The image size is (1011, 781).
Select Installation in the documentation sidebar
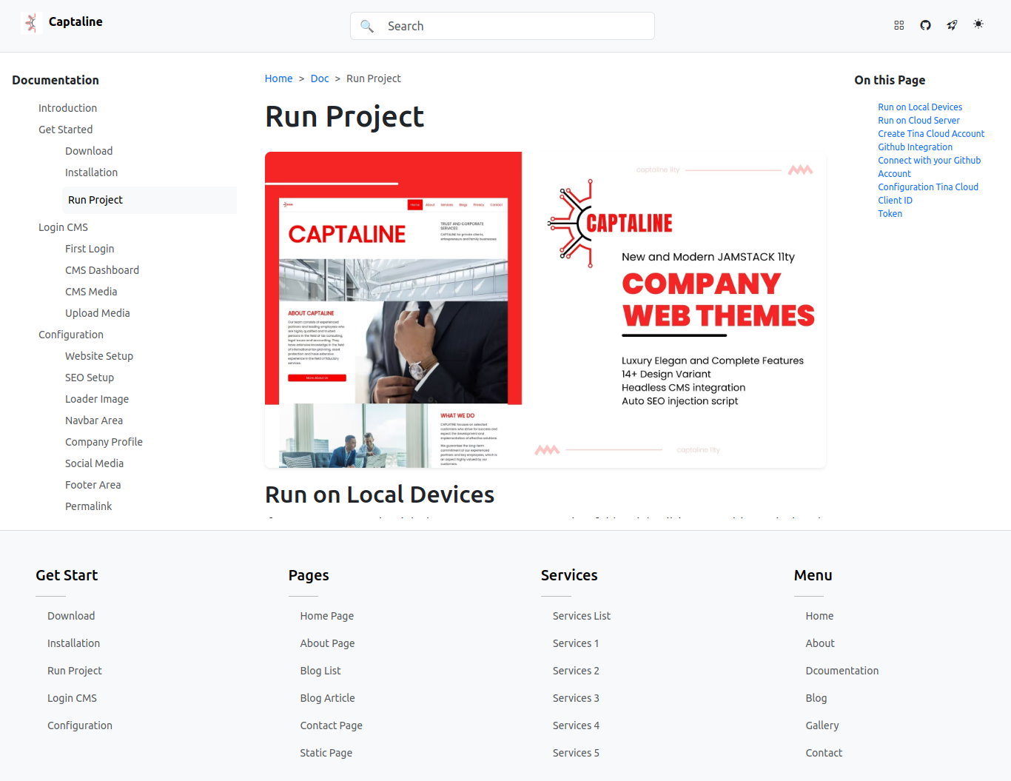(91, 172)
